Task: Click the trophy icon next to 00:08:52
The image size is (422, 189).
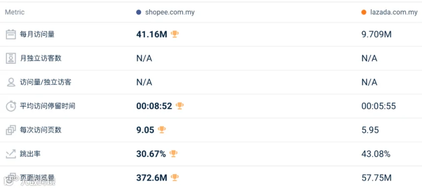Action: coord(180,106)
